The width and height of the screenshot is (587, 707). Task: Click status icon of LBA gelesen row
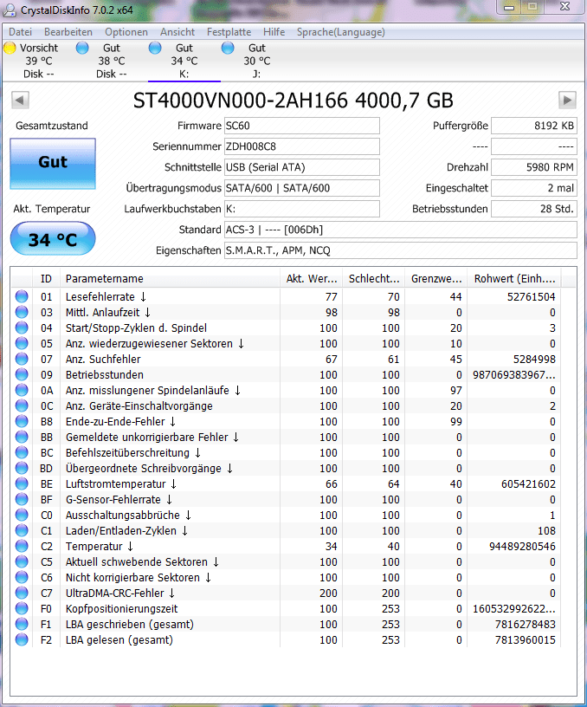[x=22, y=639]
